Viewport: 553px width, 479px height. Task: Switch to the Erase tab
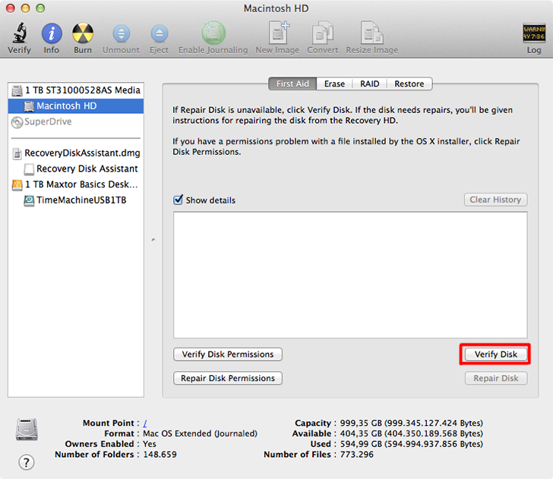[x=334, y=84]
